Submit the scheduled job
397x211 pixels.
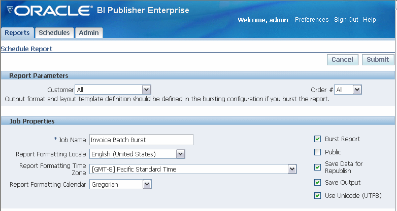[378, 60]
